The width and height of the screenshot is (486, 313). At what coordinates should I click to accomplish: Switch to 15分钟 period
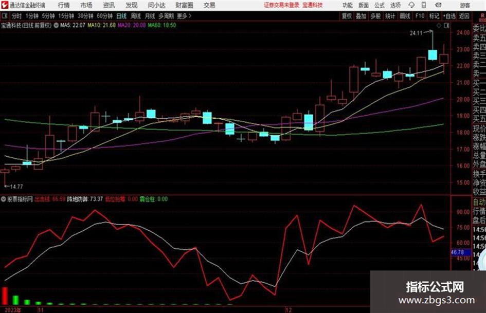point(66,16)
